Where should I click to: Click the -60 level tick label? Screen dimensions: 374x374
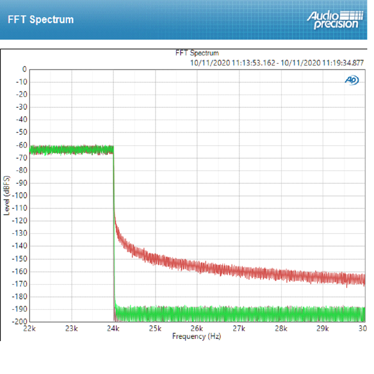[x=21, y=145]
